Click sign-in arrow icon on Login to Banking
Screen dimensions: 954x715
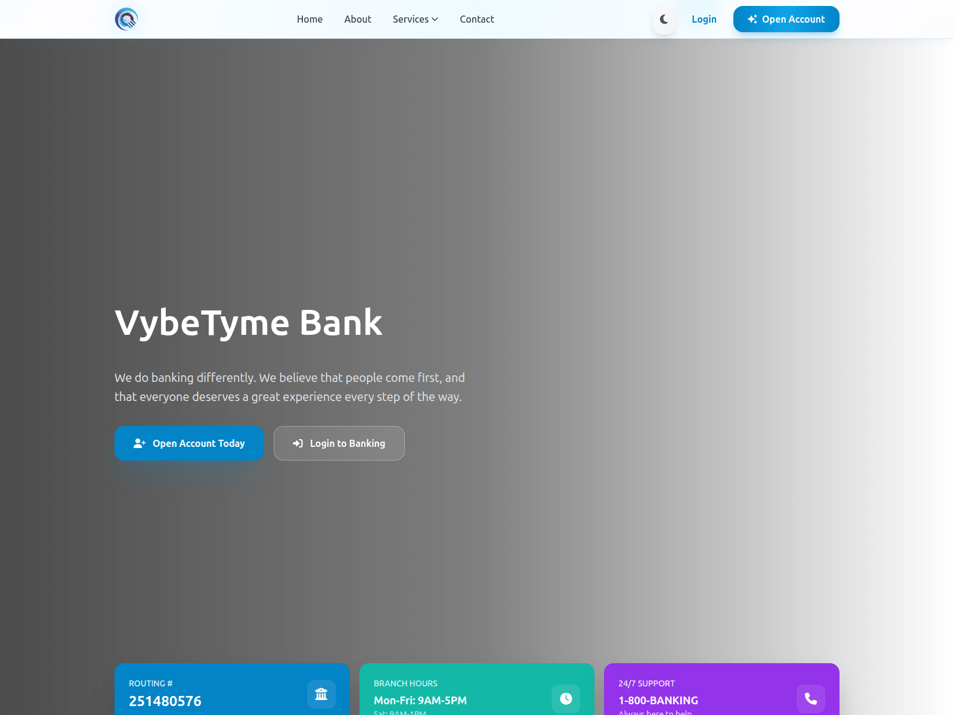[298, 443]
